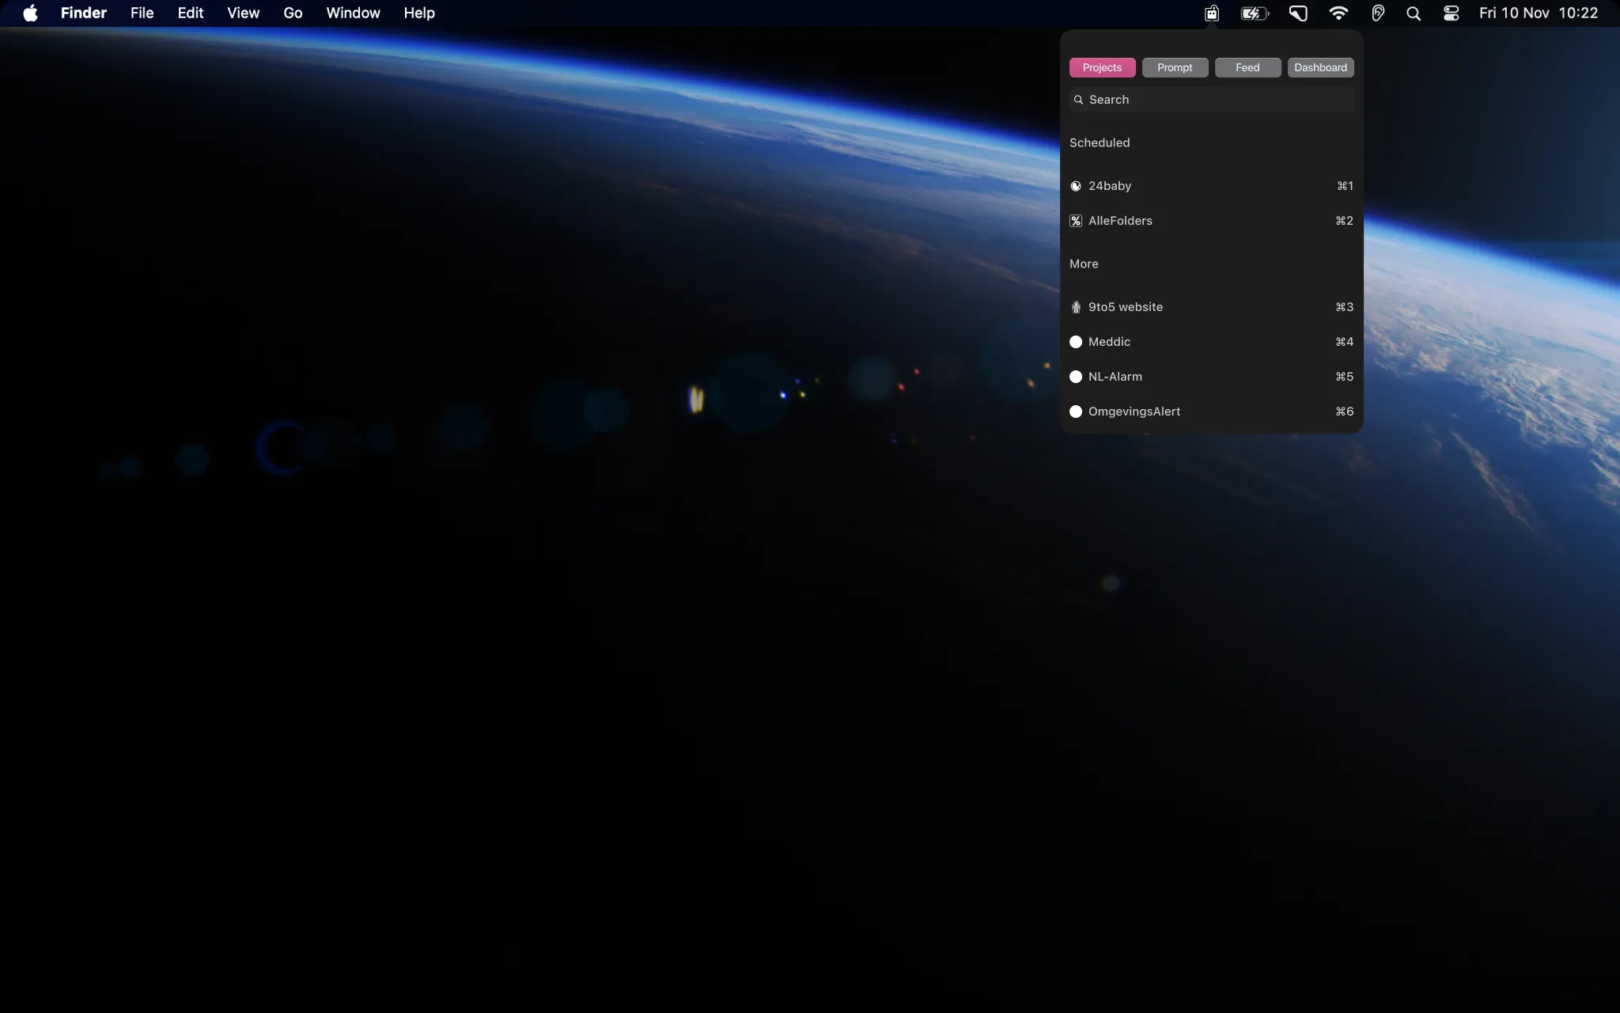Click the magnifier icon in Search field
Image resolution: width=1620 pixels, height=1013 pixels.
pyautogui.click(x=1078, y=100)
